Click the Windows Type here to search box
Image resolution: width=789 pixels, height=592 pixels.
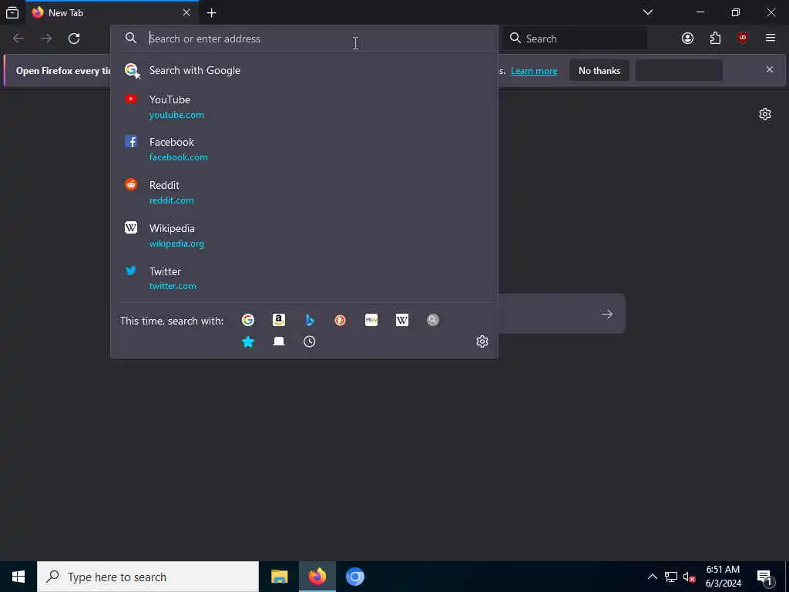pyautogui.click(x=148, y=577)
